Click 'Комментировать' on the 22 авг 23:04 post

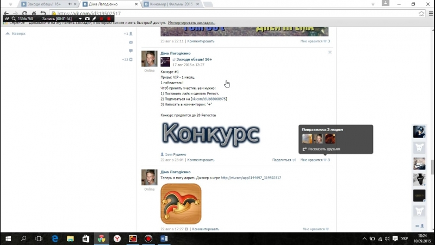(x=201, y=160)
